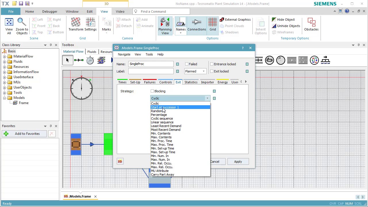Enable the Blocking checkbox

[x=152, y=91]
